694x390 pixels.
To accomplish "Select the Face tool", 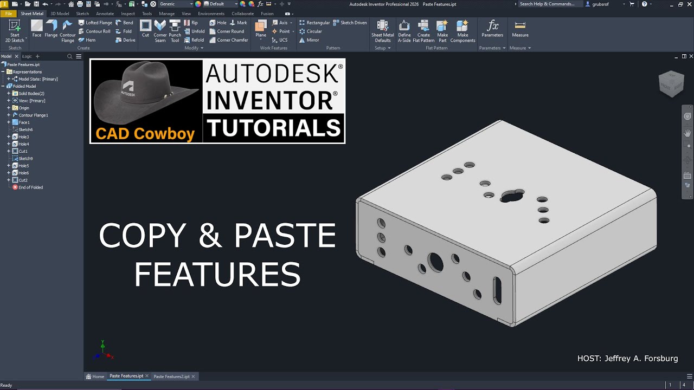I will [x=37, y=29].
